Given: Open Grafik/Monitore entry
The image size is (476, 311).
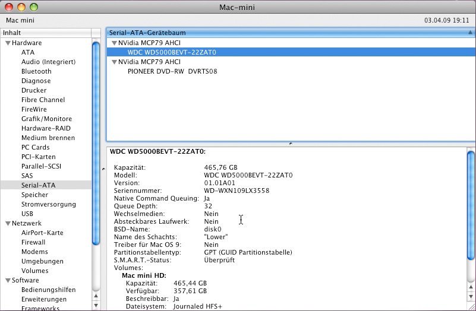Looking at the screenshot, I should click(x=47, y=119).
